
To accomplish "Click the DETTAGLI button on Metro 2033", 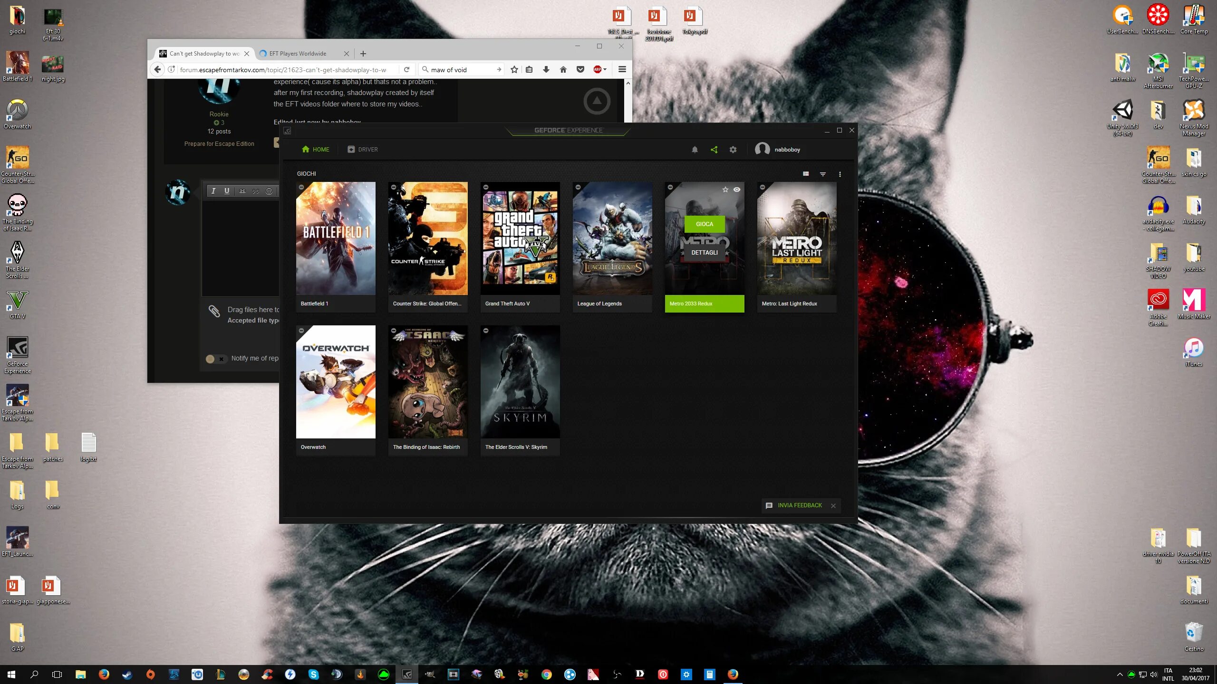I will click(x=705, y=253).
